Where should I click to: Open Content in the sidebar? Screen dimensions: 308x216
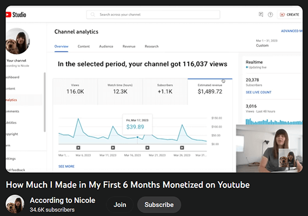[11, 89]
